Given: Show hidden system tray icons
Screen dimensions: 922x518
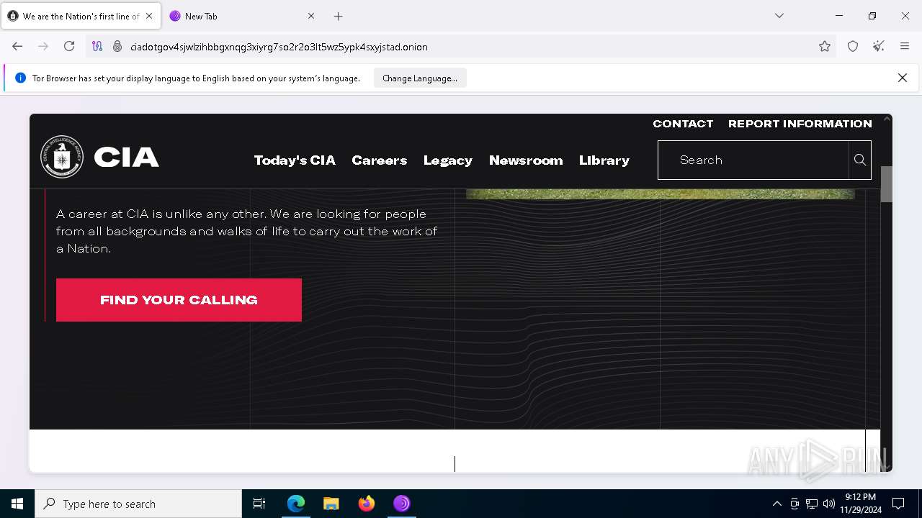Looking at the screenshot, I should click(776, 504).
